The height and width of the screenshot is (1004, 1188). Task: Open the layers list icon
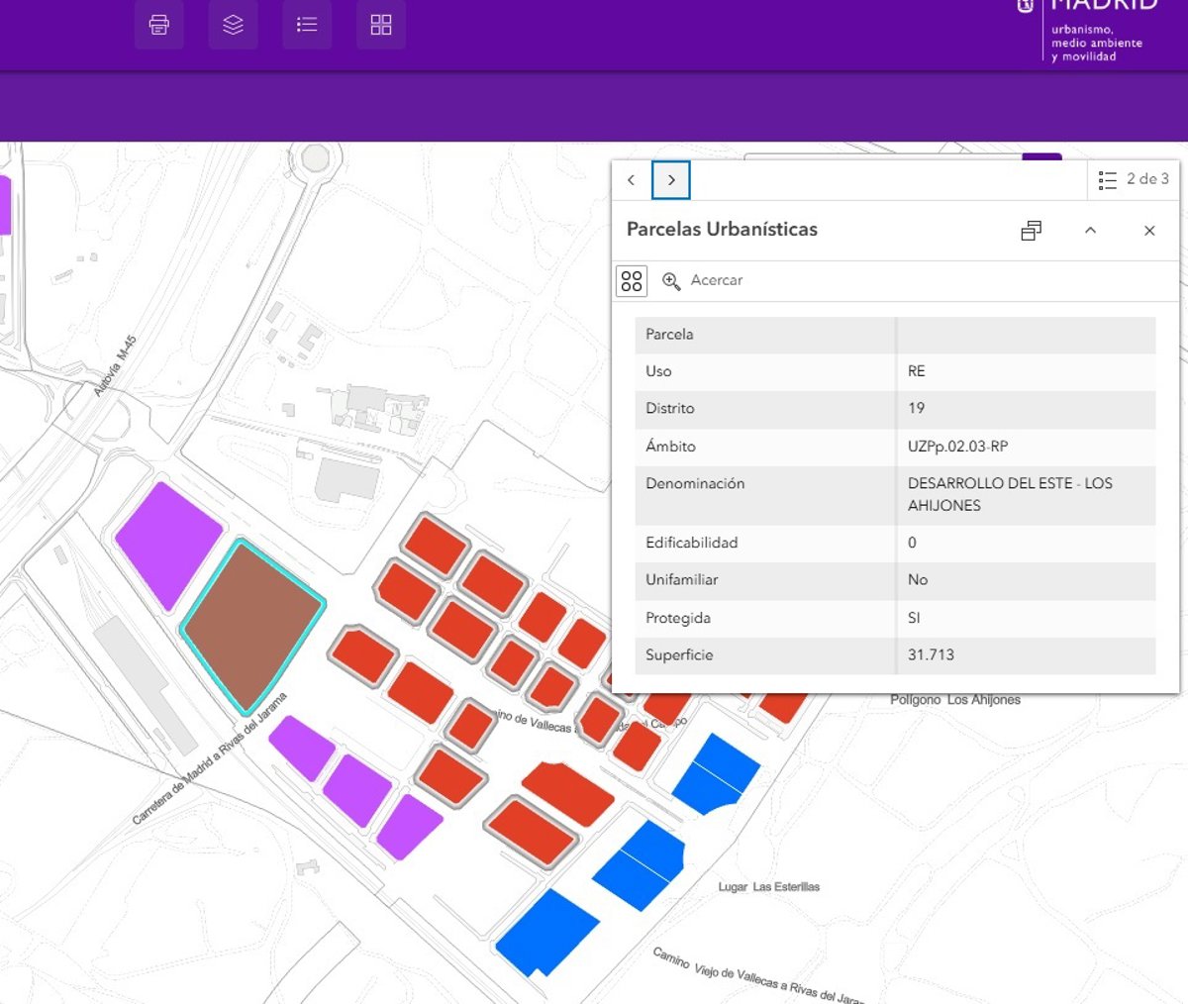(233, 25)
